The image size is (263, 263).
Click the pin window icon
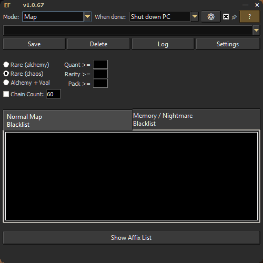point(234,17)
